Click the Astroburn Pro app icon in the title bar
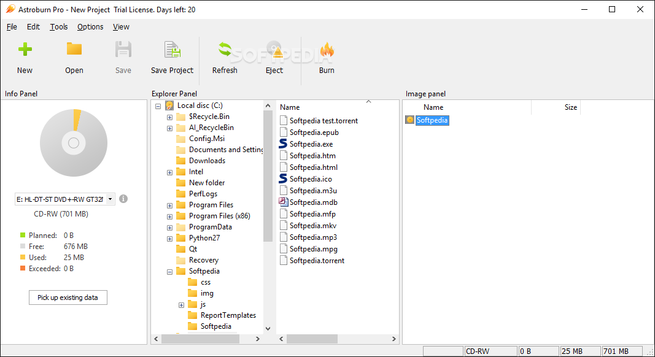This screenshot has width=655, height=357. coord(10,9)
